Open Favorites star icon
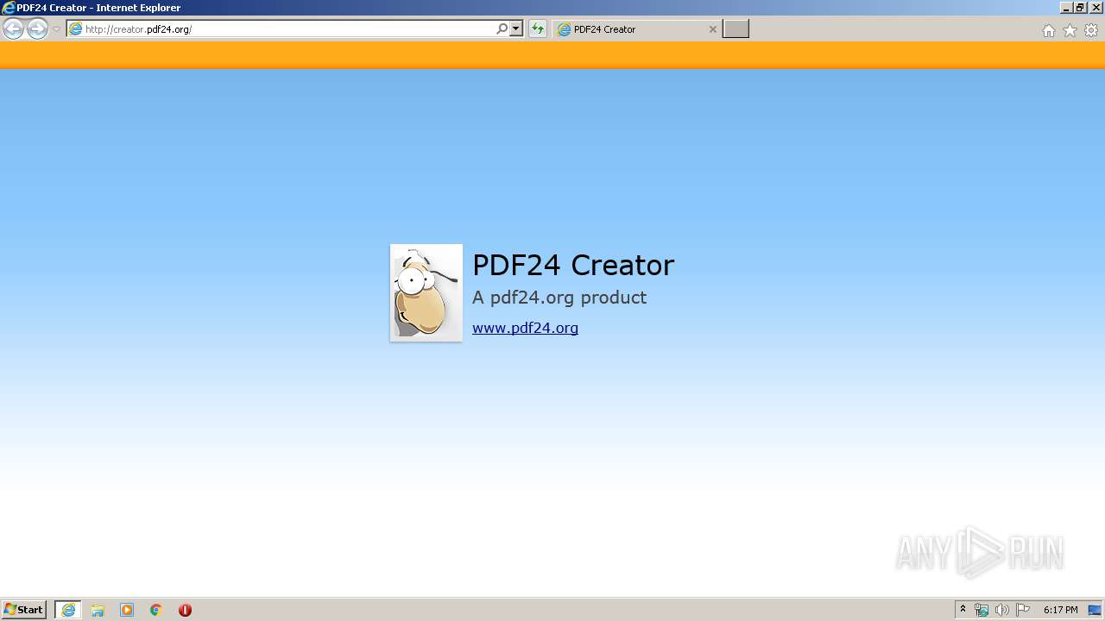This screenshot has height=621, width=1105. [x=1070, y=30]
